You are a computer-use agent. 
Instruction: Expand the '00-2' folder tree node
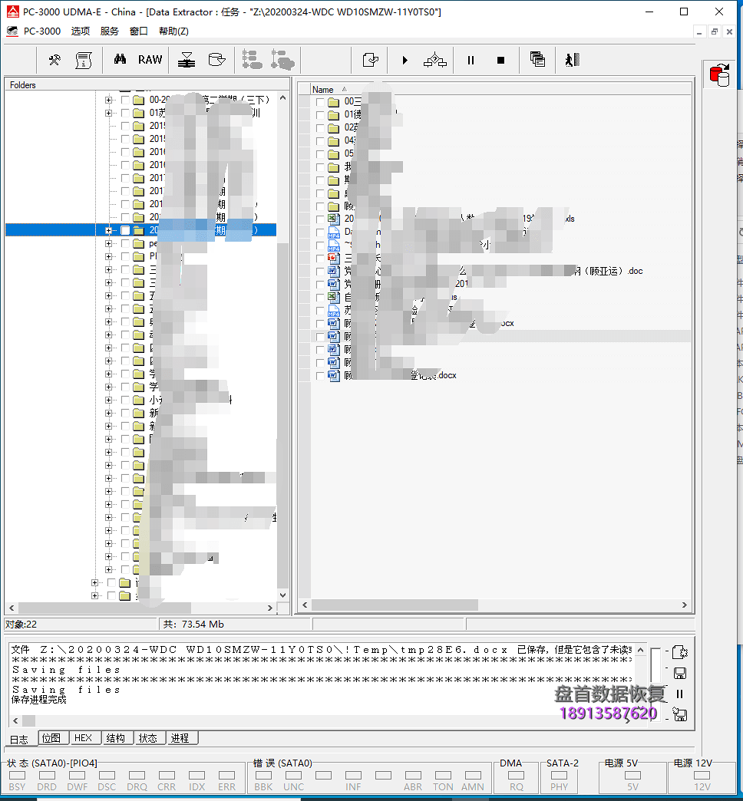pos(108,100)
